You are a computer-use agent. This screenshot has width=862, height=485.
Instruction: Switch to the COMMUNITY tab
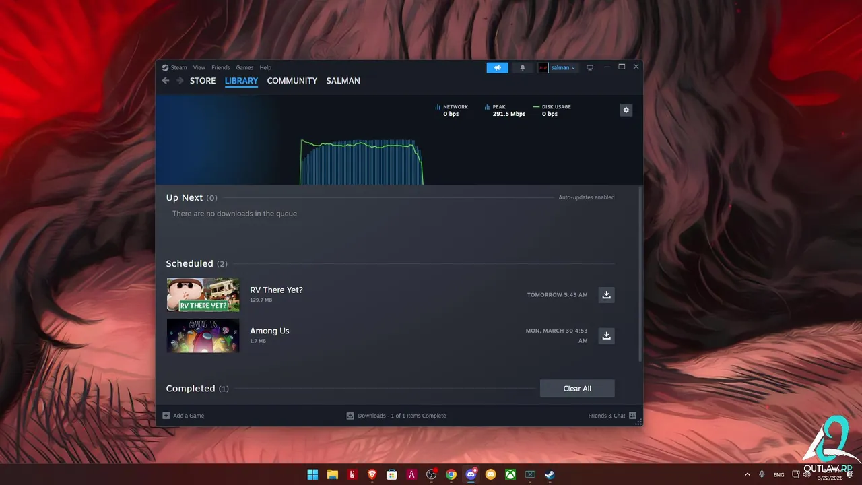(292, 81)
